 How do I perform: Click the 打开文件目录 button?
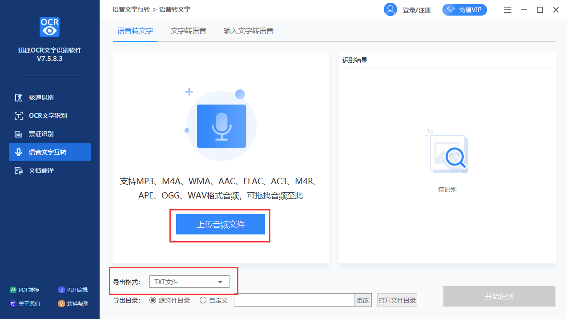[x=397, y=300]
